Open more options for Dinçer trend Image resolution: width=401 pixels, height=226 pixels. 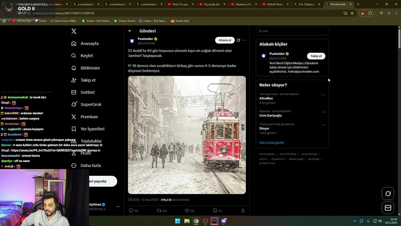(x=323, y=125)
